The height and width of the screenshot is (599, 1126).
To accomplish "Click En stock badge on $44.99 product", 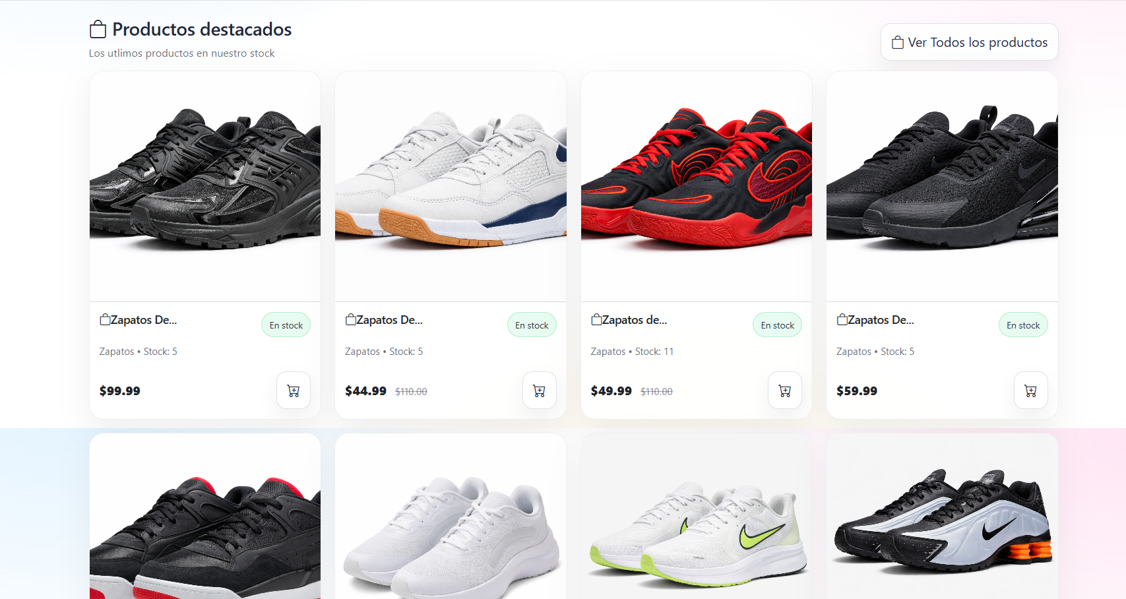I will (532, 325).
